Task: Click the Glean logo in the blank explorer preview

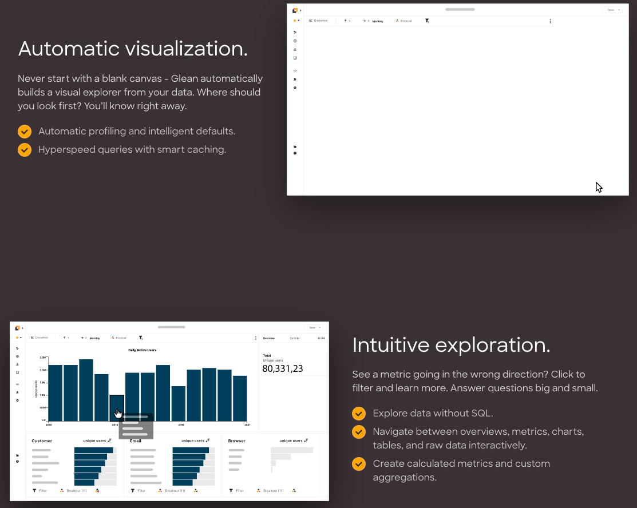Action: point(295,10)
